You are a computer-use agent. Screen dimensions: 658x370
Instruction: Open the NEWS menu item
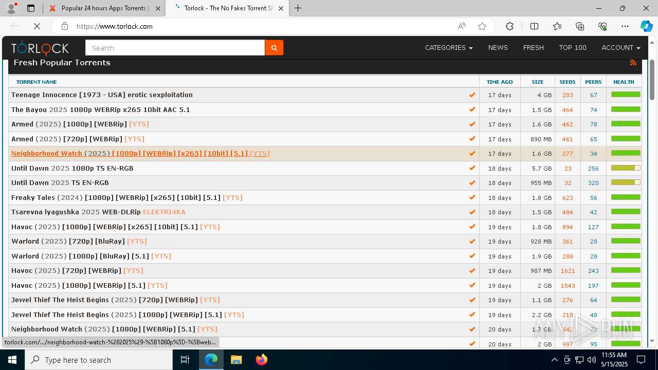498,48
